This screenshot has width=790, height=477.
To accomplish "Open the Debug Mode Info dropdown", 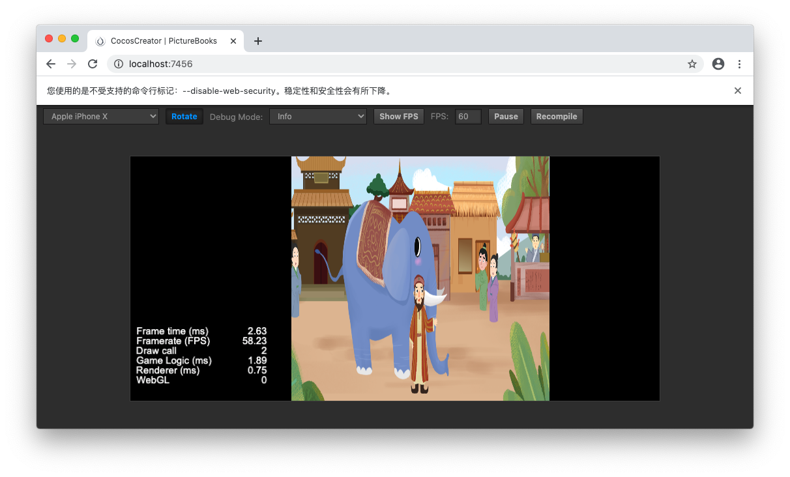I will tap(318, 117).
